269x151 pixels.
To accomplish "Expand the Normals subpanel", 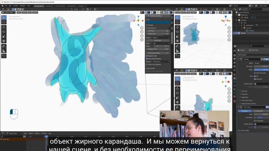I will point(244,91).
